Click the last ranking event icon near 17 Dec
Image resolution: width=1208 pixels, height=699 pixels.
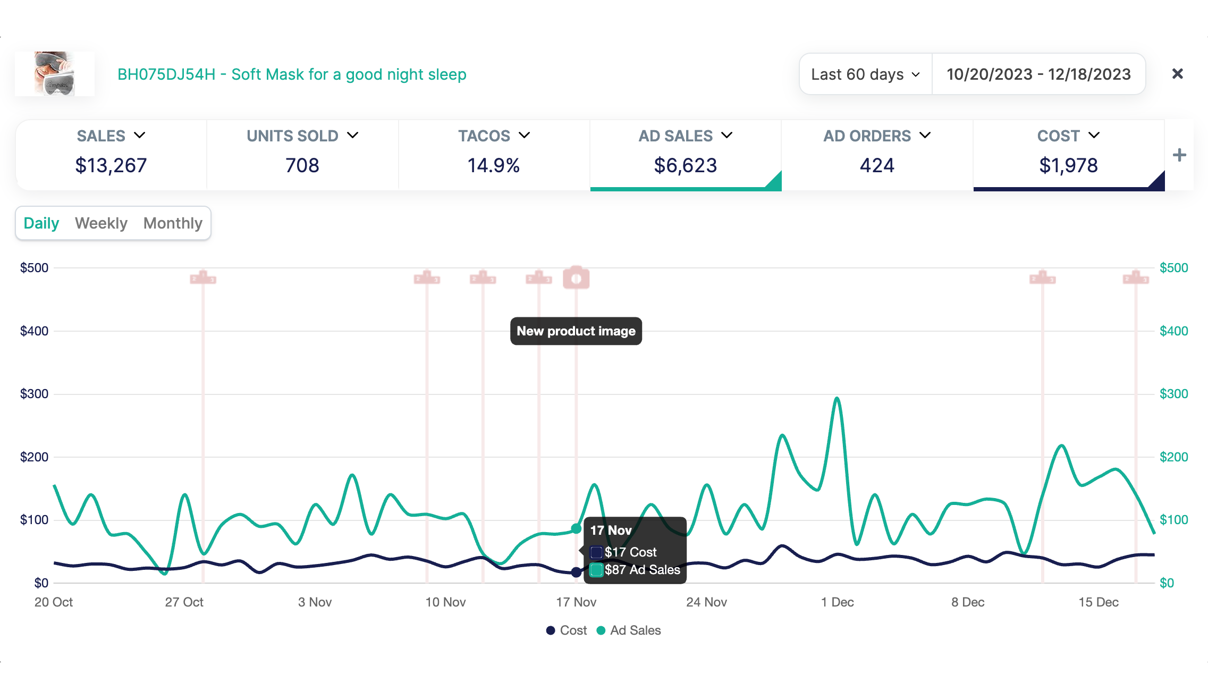click(1136, 278)
